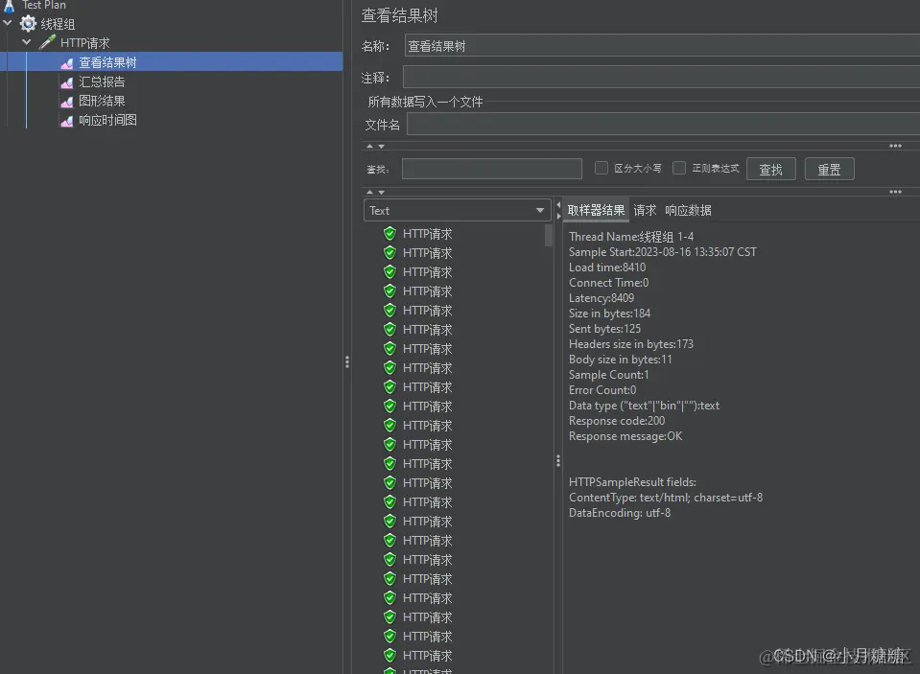Switch to the 请求 tab
Image resolution: width=920 pixels, height=674 pixels.
point(645,210)
